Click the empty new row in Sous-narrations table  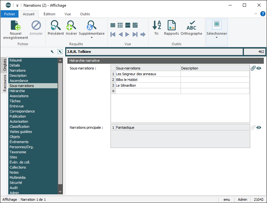[148, 91]
